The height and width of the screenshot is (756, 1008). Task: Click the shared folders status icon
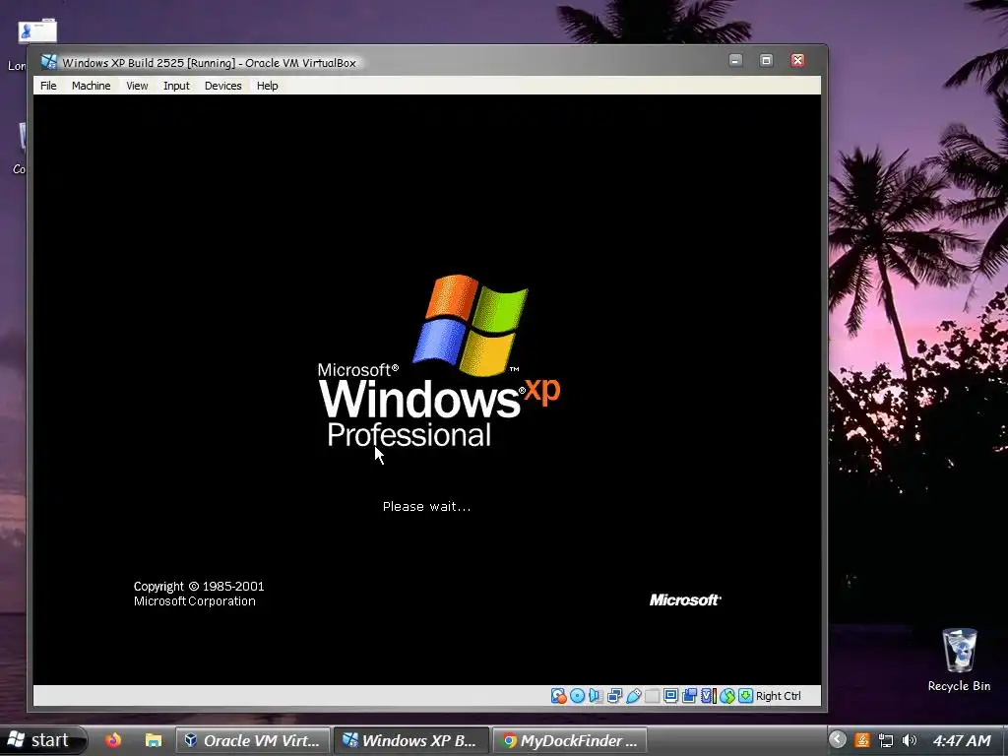pos(652,696)
